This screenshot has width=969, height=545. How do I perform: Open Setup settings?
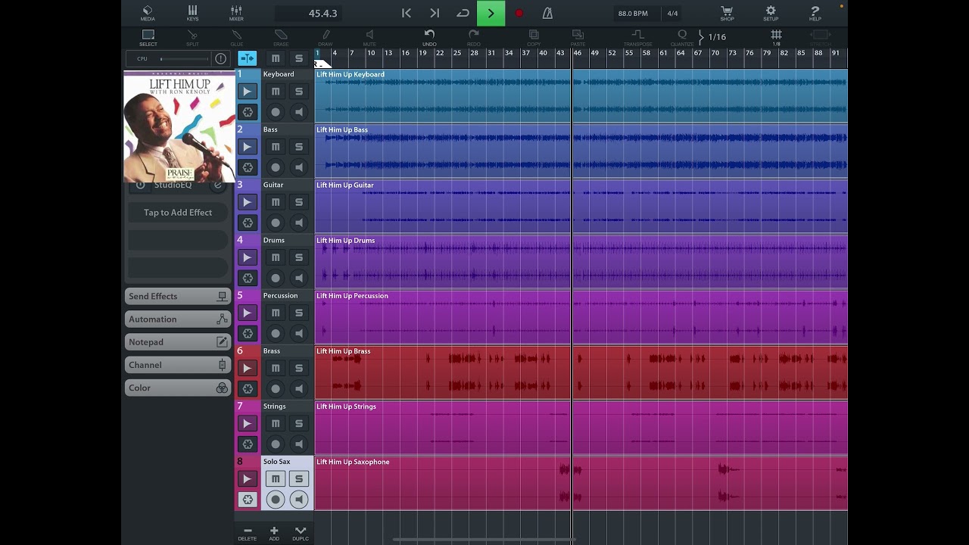[771, 13]
